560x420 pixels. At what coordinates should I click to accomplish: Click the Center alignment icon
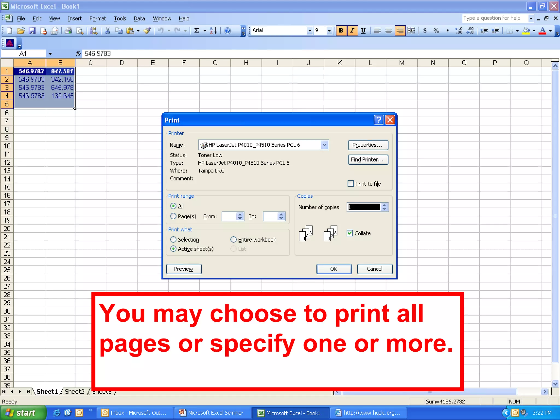pos(389,31)
